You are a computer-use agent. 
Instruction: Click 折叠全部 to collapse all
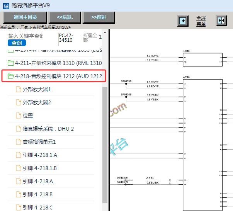[90, 37]
